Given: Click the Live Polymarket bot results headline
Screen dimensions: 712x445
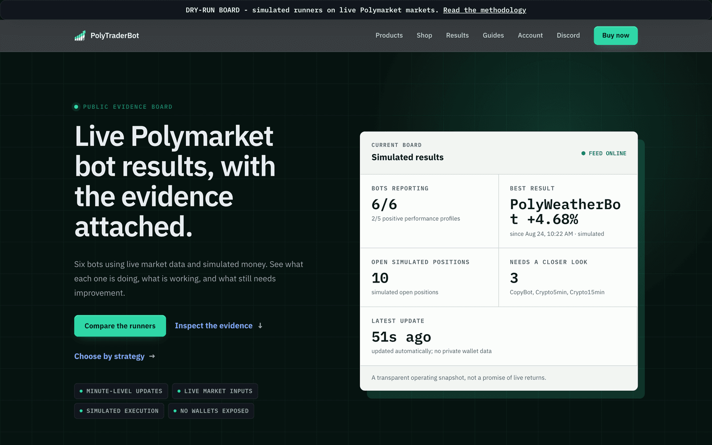Looking at the screenshot, I should click(x=175, y=181).
